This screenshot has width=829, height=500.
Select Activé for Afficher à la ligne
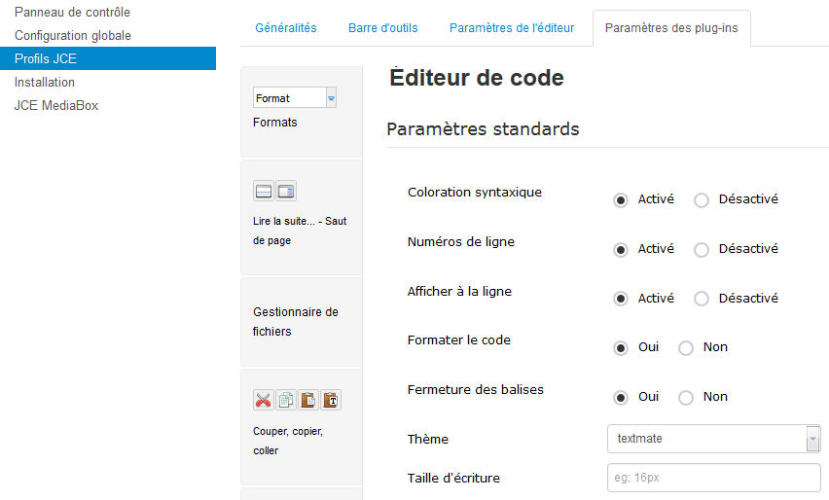pyautogui.click(x=621, y=299)
